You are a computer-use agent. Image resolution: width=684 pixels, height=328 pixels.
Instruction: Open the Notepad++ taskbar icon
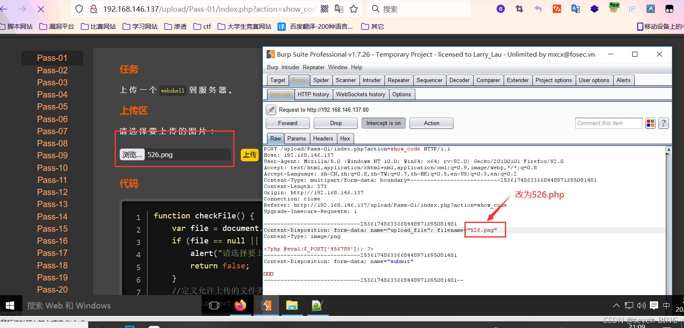(317, 305)
